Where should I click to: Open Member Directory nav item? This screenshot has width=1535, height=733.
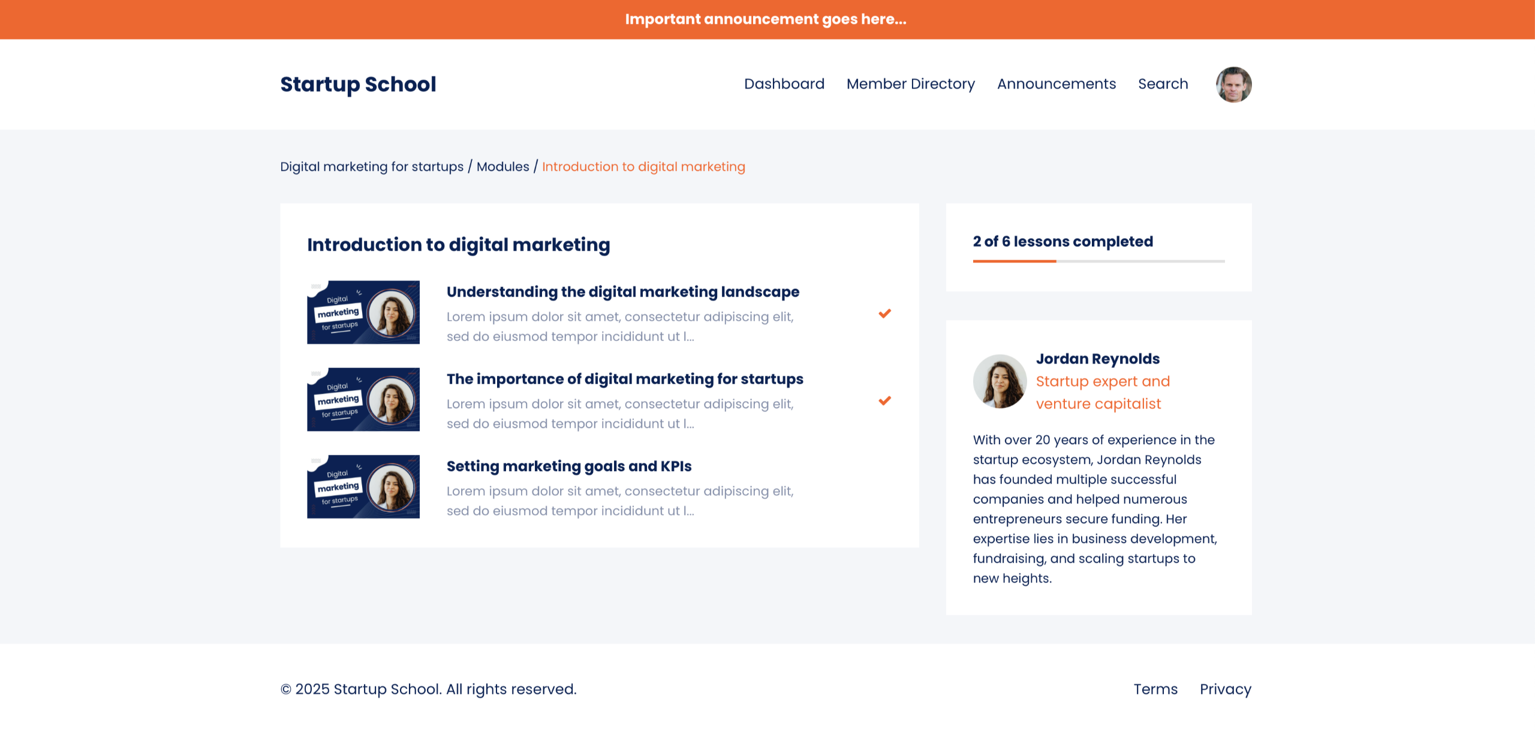910,84
